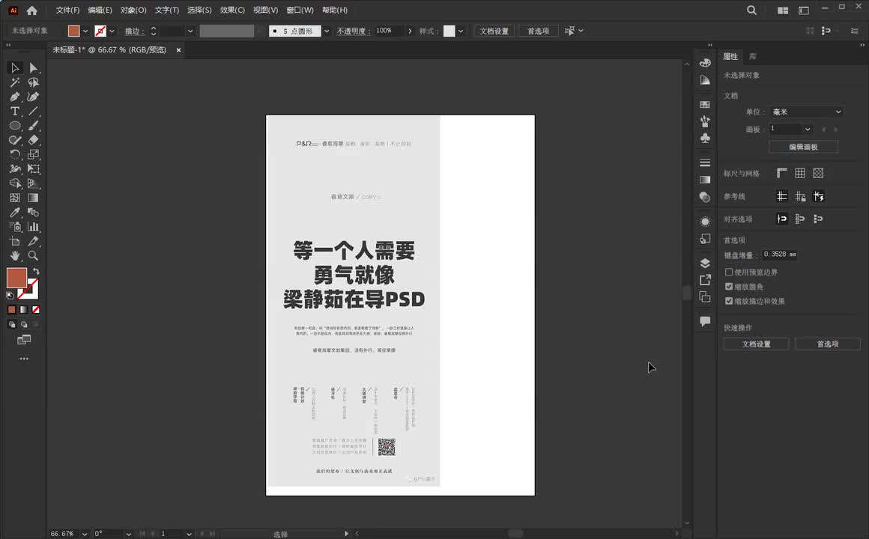Viewport: 869px width, 539px height.
Task: Choose the Magic Wand tool
Action: 15,82
